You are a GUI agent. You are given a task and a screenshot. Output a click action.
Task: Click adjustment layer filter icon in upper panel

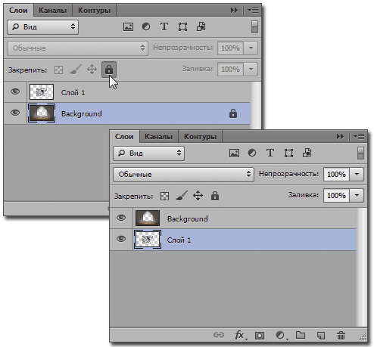tap(146, 26)
